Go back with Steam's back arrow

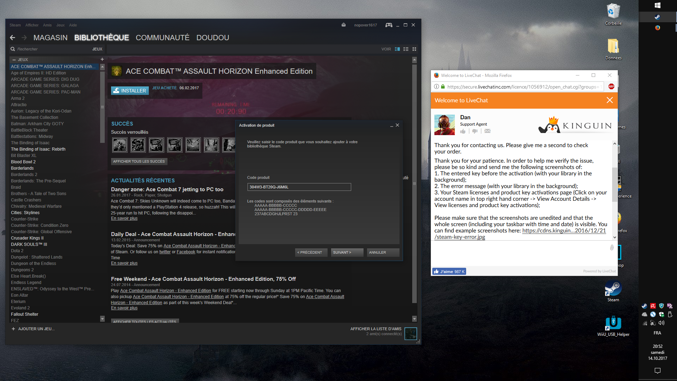pyautogui.click(x=13, y=37)
